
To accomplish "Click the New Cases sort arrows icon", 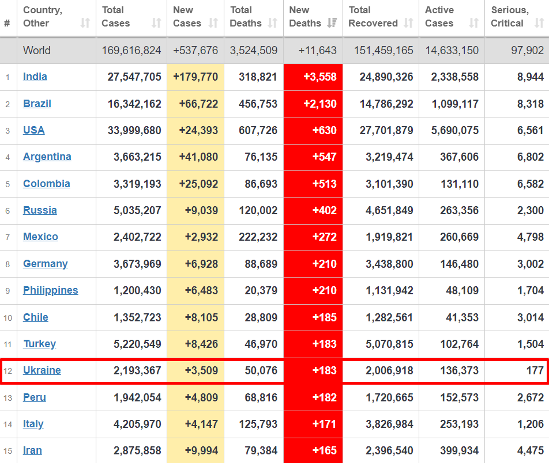I will [213, 23].
